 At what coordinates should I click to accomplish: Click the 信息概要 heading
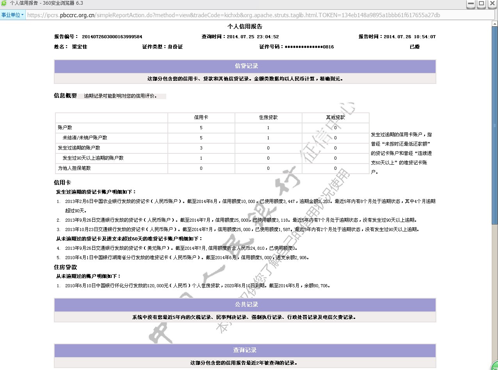[x=65, y=96]
